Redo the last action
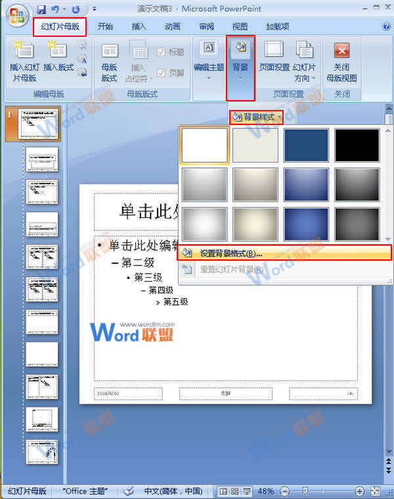394x499 pixels. coord(76,10)
